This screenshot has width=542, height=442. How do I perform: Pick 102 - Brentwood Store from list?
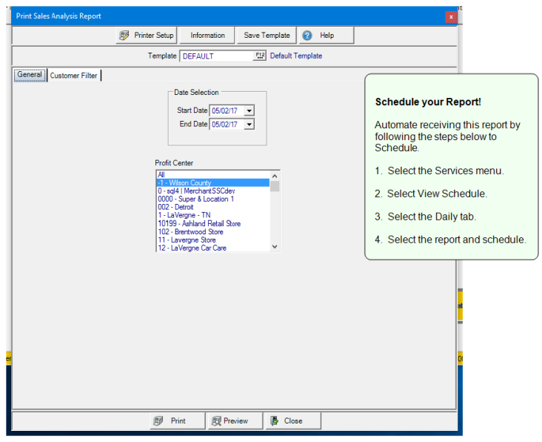[x=213, y=231]
